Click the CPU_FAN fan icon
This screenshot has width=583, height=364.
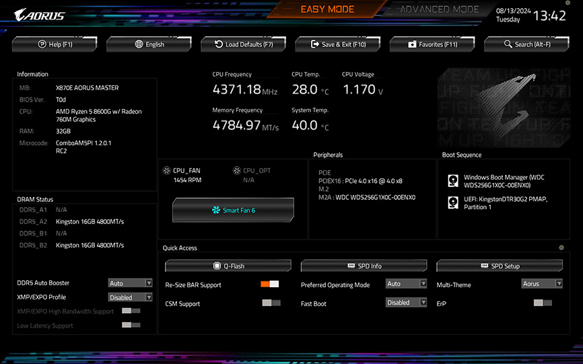167,171
